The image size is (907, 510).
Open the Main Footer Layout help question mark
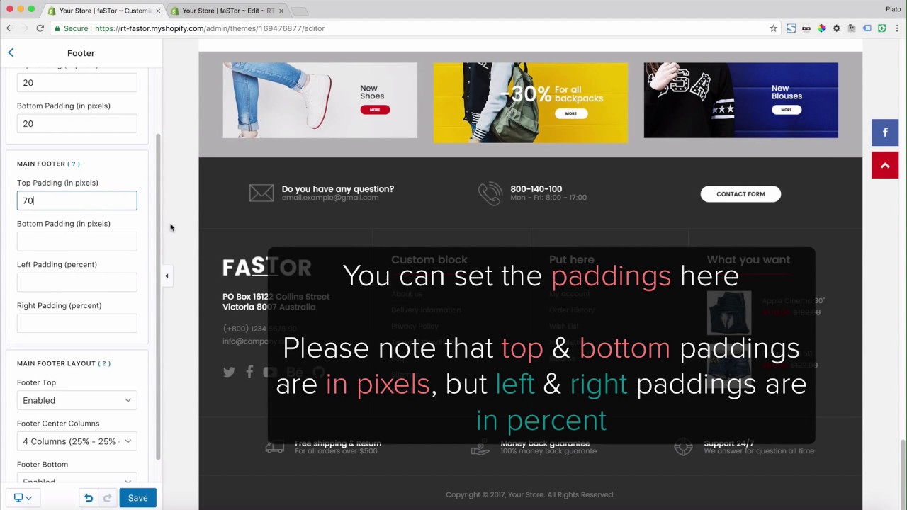click(x=104, y=363)
